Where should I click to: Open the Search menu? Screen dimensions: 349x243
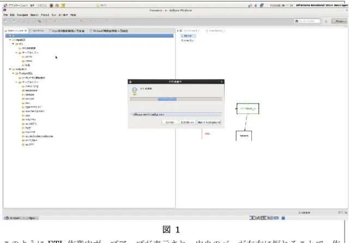(34, 15)
